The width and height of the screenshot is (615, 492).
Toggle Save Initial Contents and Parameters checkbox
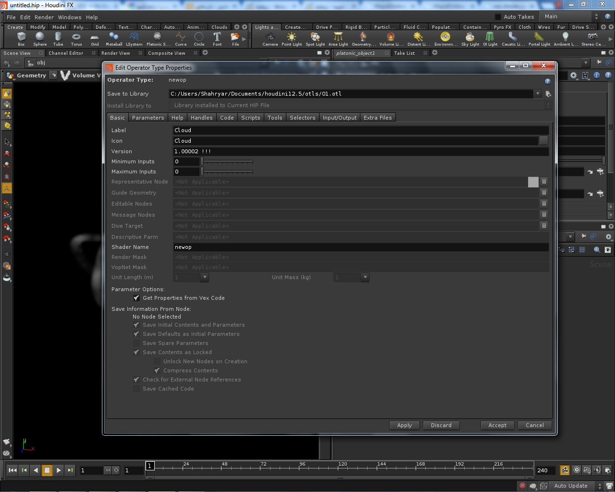[x=136, y=325]
